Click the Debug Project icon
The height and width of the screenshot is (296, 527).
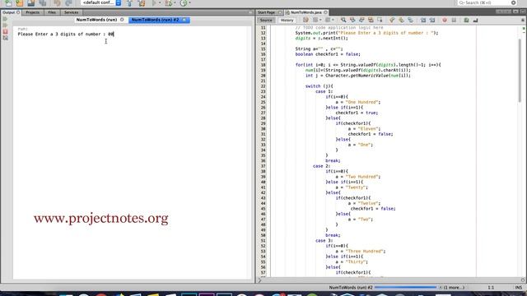[x=168, y=3]
